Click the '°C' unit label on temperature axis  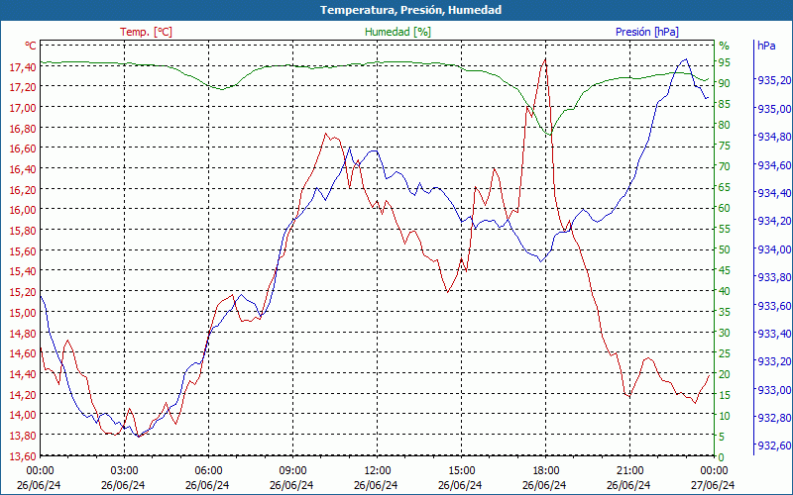(31, 46)
